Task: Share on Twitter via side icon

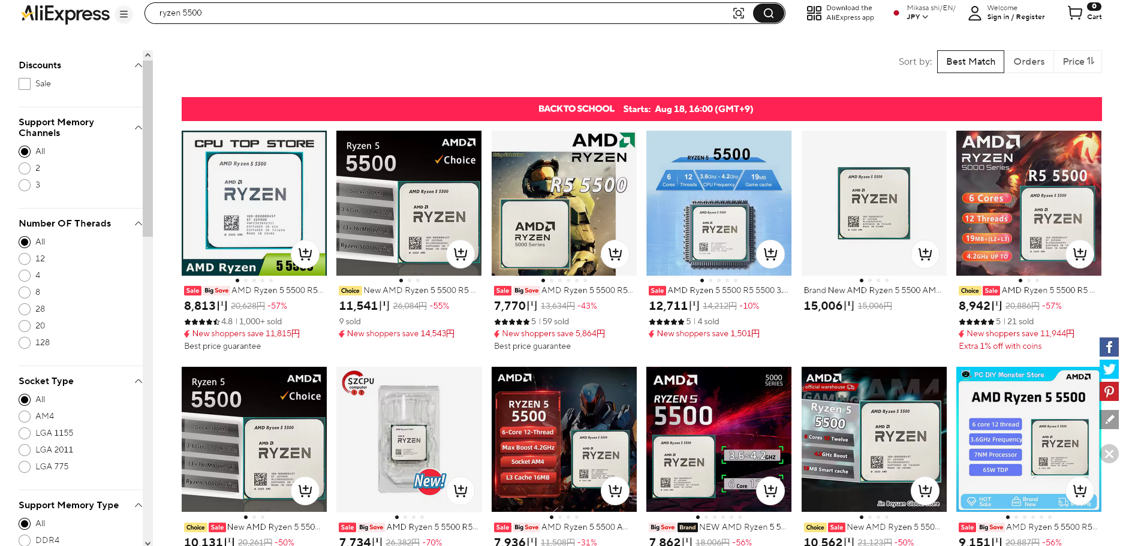Action: [x=1109, y=369]
